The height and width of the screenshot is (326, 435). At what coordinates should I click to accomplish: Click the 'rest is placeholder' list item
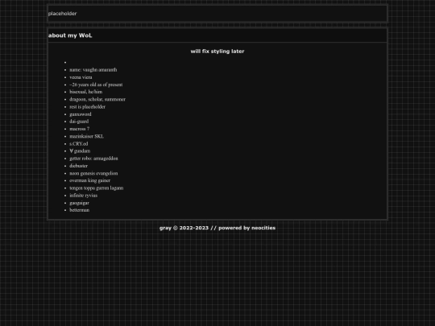(87, 107)
